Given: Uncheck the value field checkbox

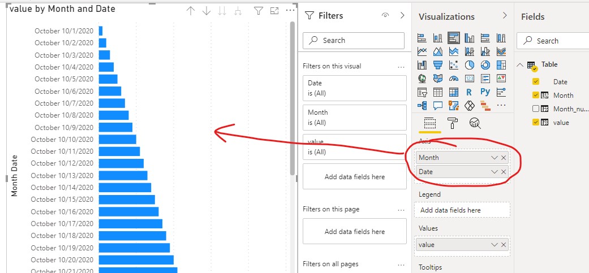Looking at the screenshot, I should pos(536,122).
